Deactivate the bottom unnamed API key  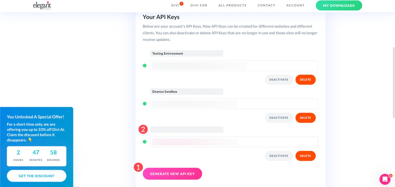tap(279, 156)
